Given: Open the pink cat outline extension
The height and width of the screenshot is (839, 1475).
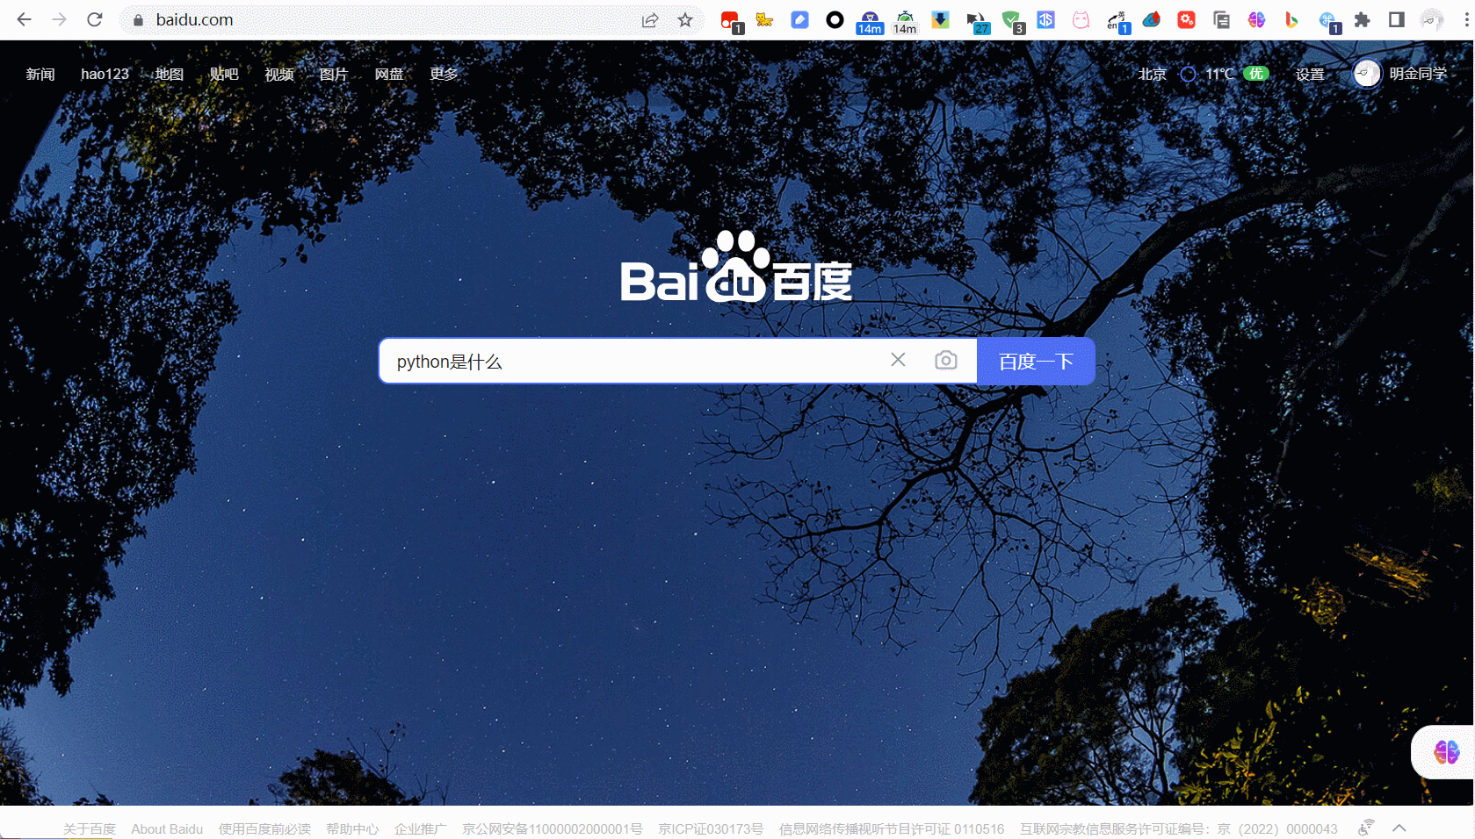Looking at the screenshot, I should [x=1081, y=20].
